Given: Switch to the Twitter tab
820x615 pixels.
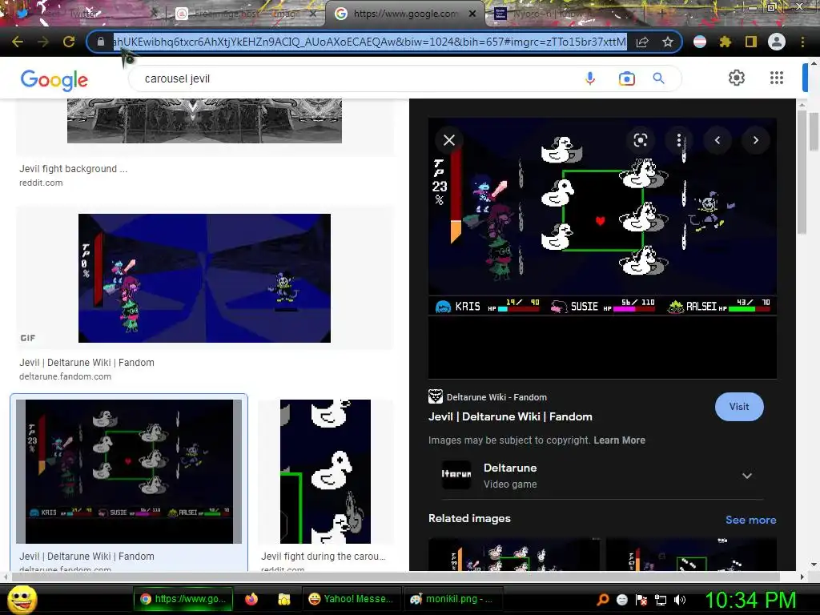Looking at the screenshot, I should [x=83, y=14].
